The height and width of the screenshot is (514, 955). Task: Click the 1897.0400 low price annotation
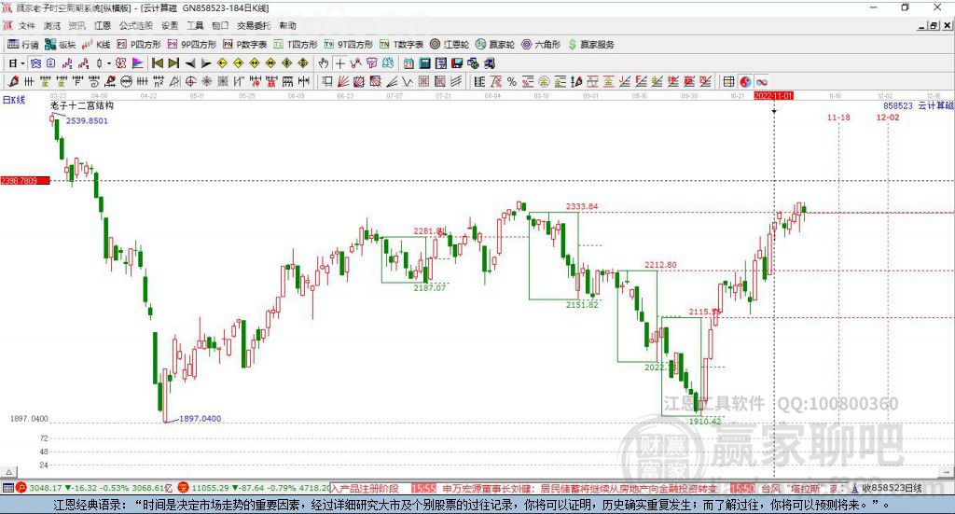coord(200,419)
